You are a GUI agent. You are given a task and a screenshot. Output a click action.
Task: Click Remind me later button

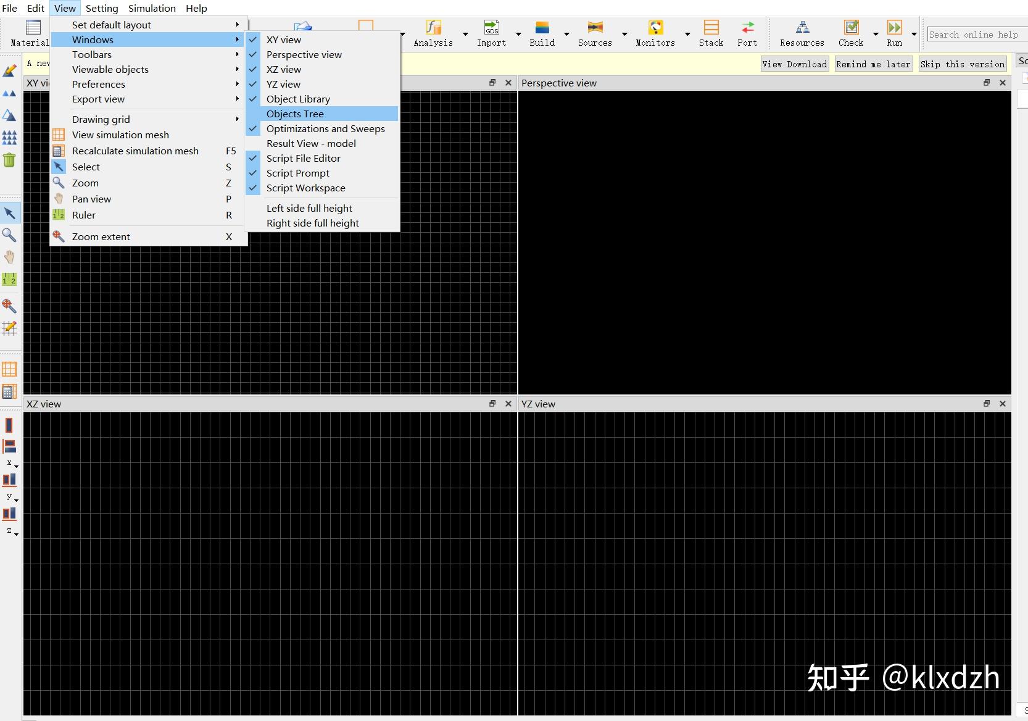[x=873, y=64]
